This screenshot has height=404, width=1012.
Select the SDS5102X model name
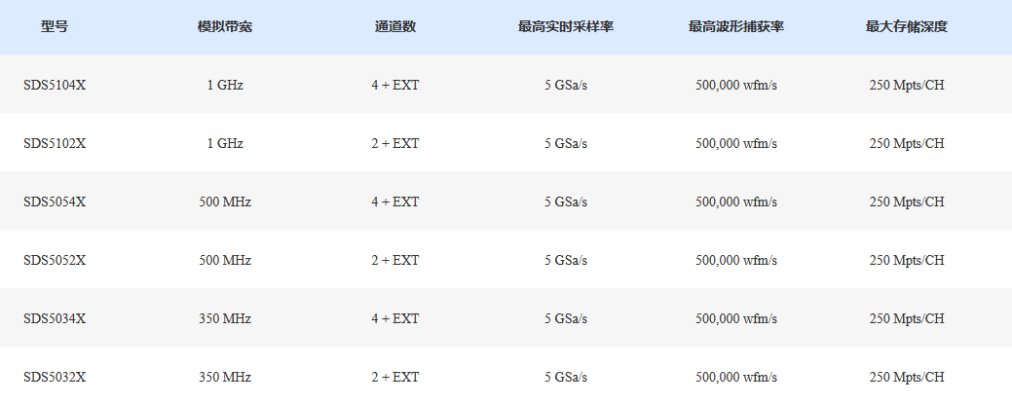(55, 143)
